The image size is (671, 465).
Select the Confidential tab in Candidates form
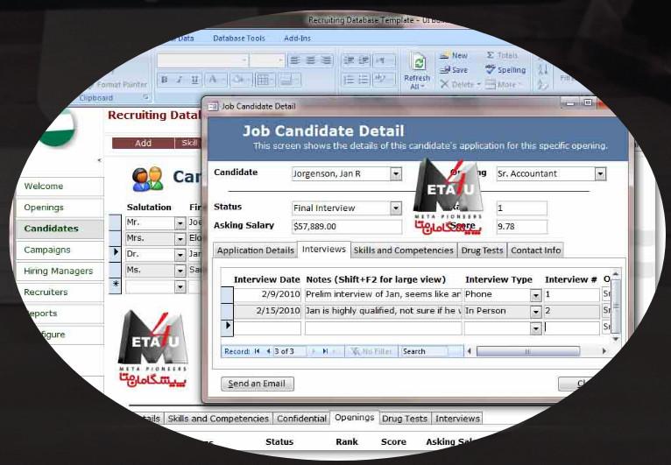[x=301, y=419]
